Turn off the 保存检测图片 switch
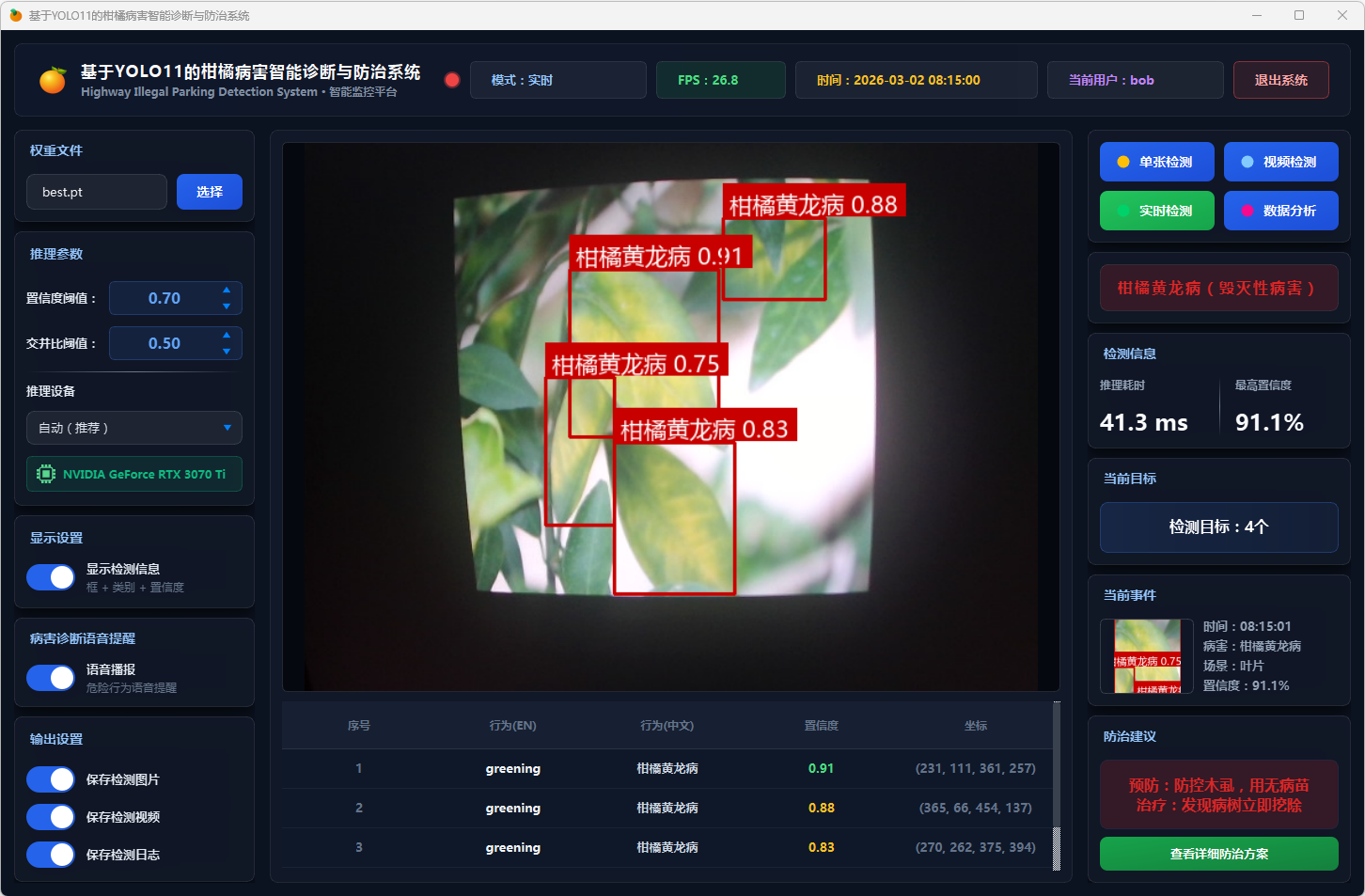The image size is (1365, 896). tap(51, 779)
